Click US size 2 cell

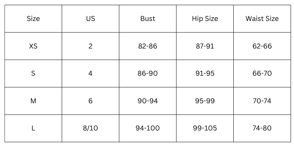click(x=90, y=46)
